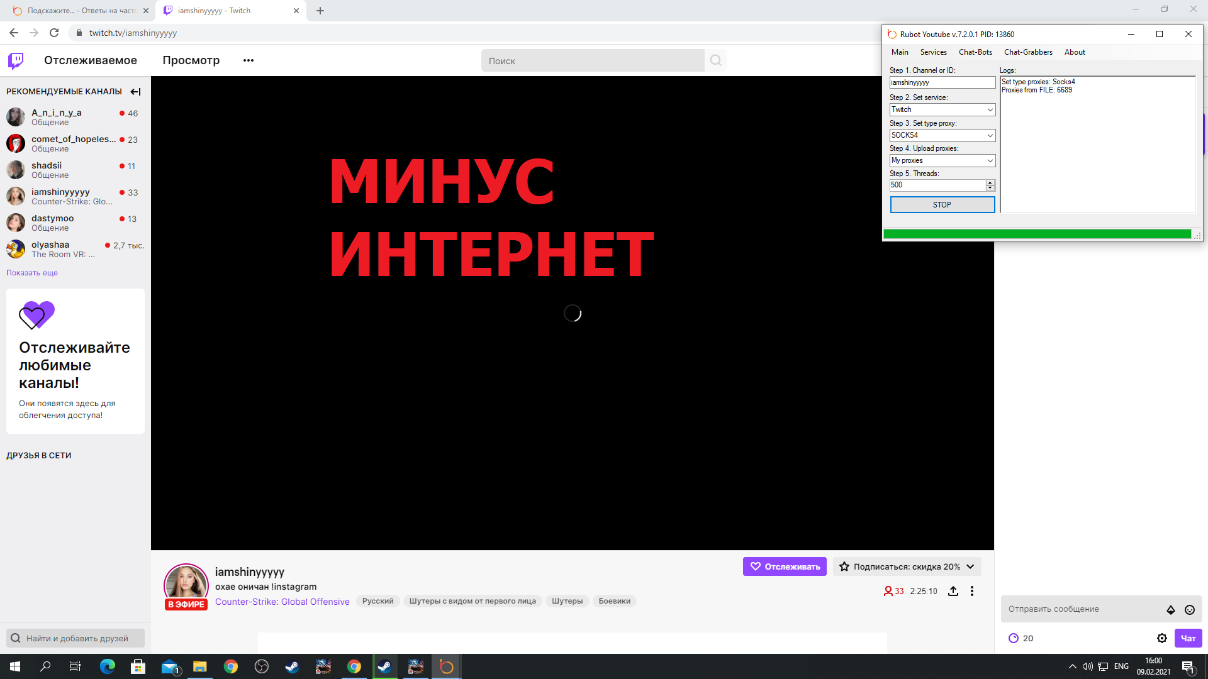Open the Chat-Bots menu in Rubot
The width and height of the screenshot is (1208, 679).
975,52
